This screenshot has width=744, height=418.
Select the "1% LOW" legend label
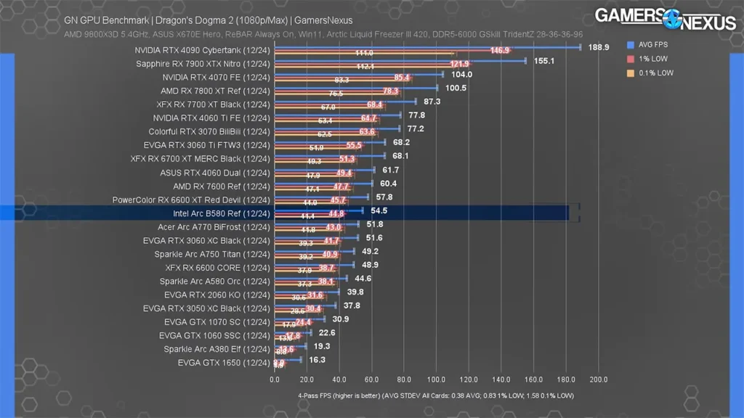point(653,59)
